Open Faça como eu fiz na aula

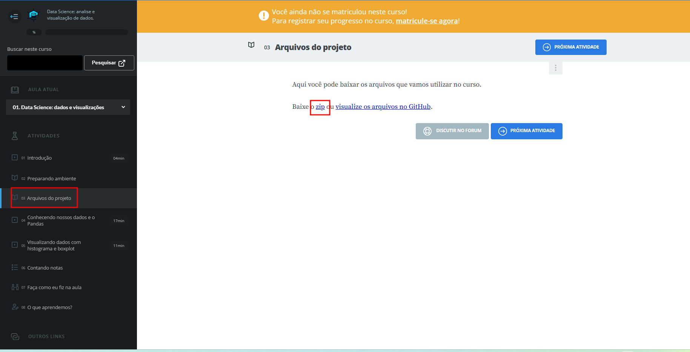coord(69,287)
